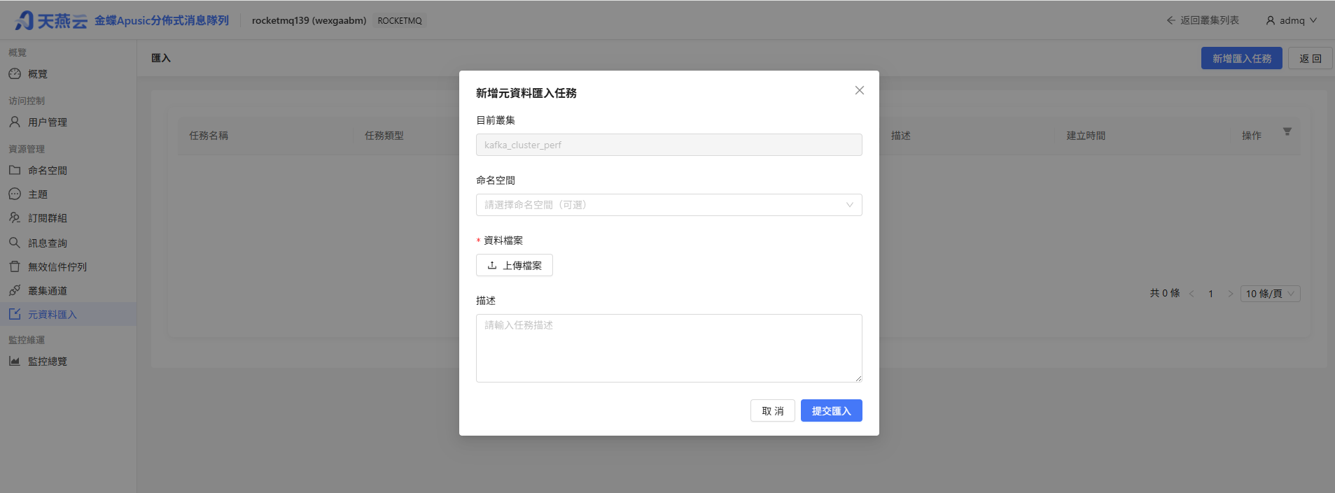Viewport: 1335px width, 493px height.
Task: Submit with the 提交匯入 button
Action: pos(832,410)
